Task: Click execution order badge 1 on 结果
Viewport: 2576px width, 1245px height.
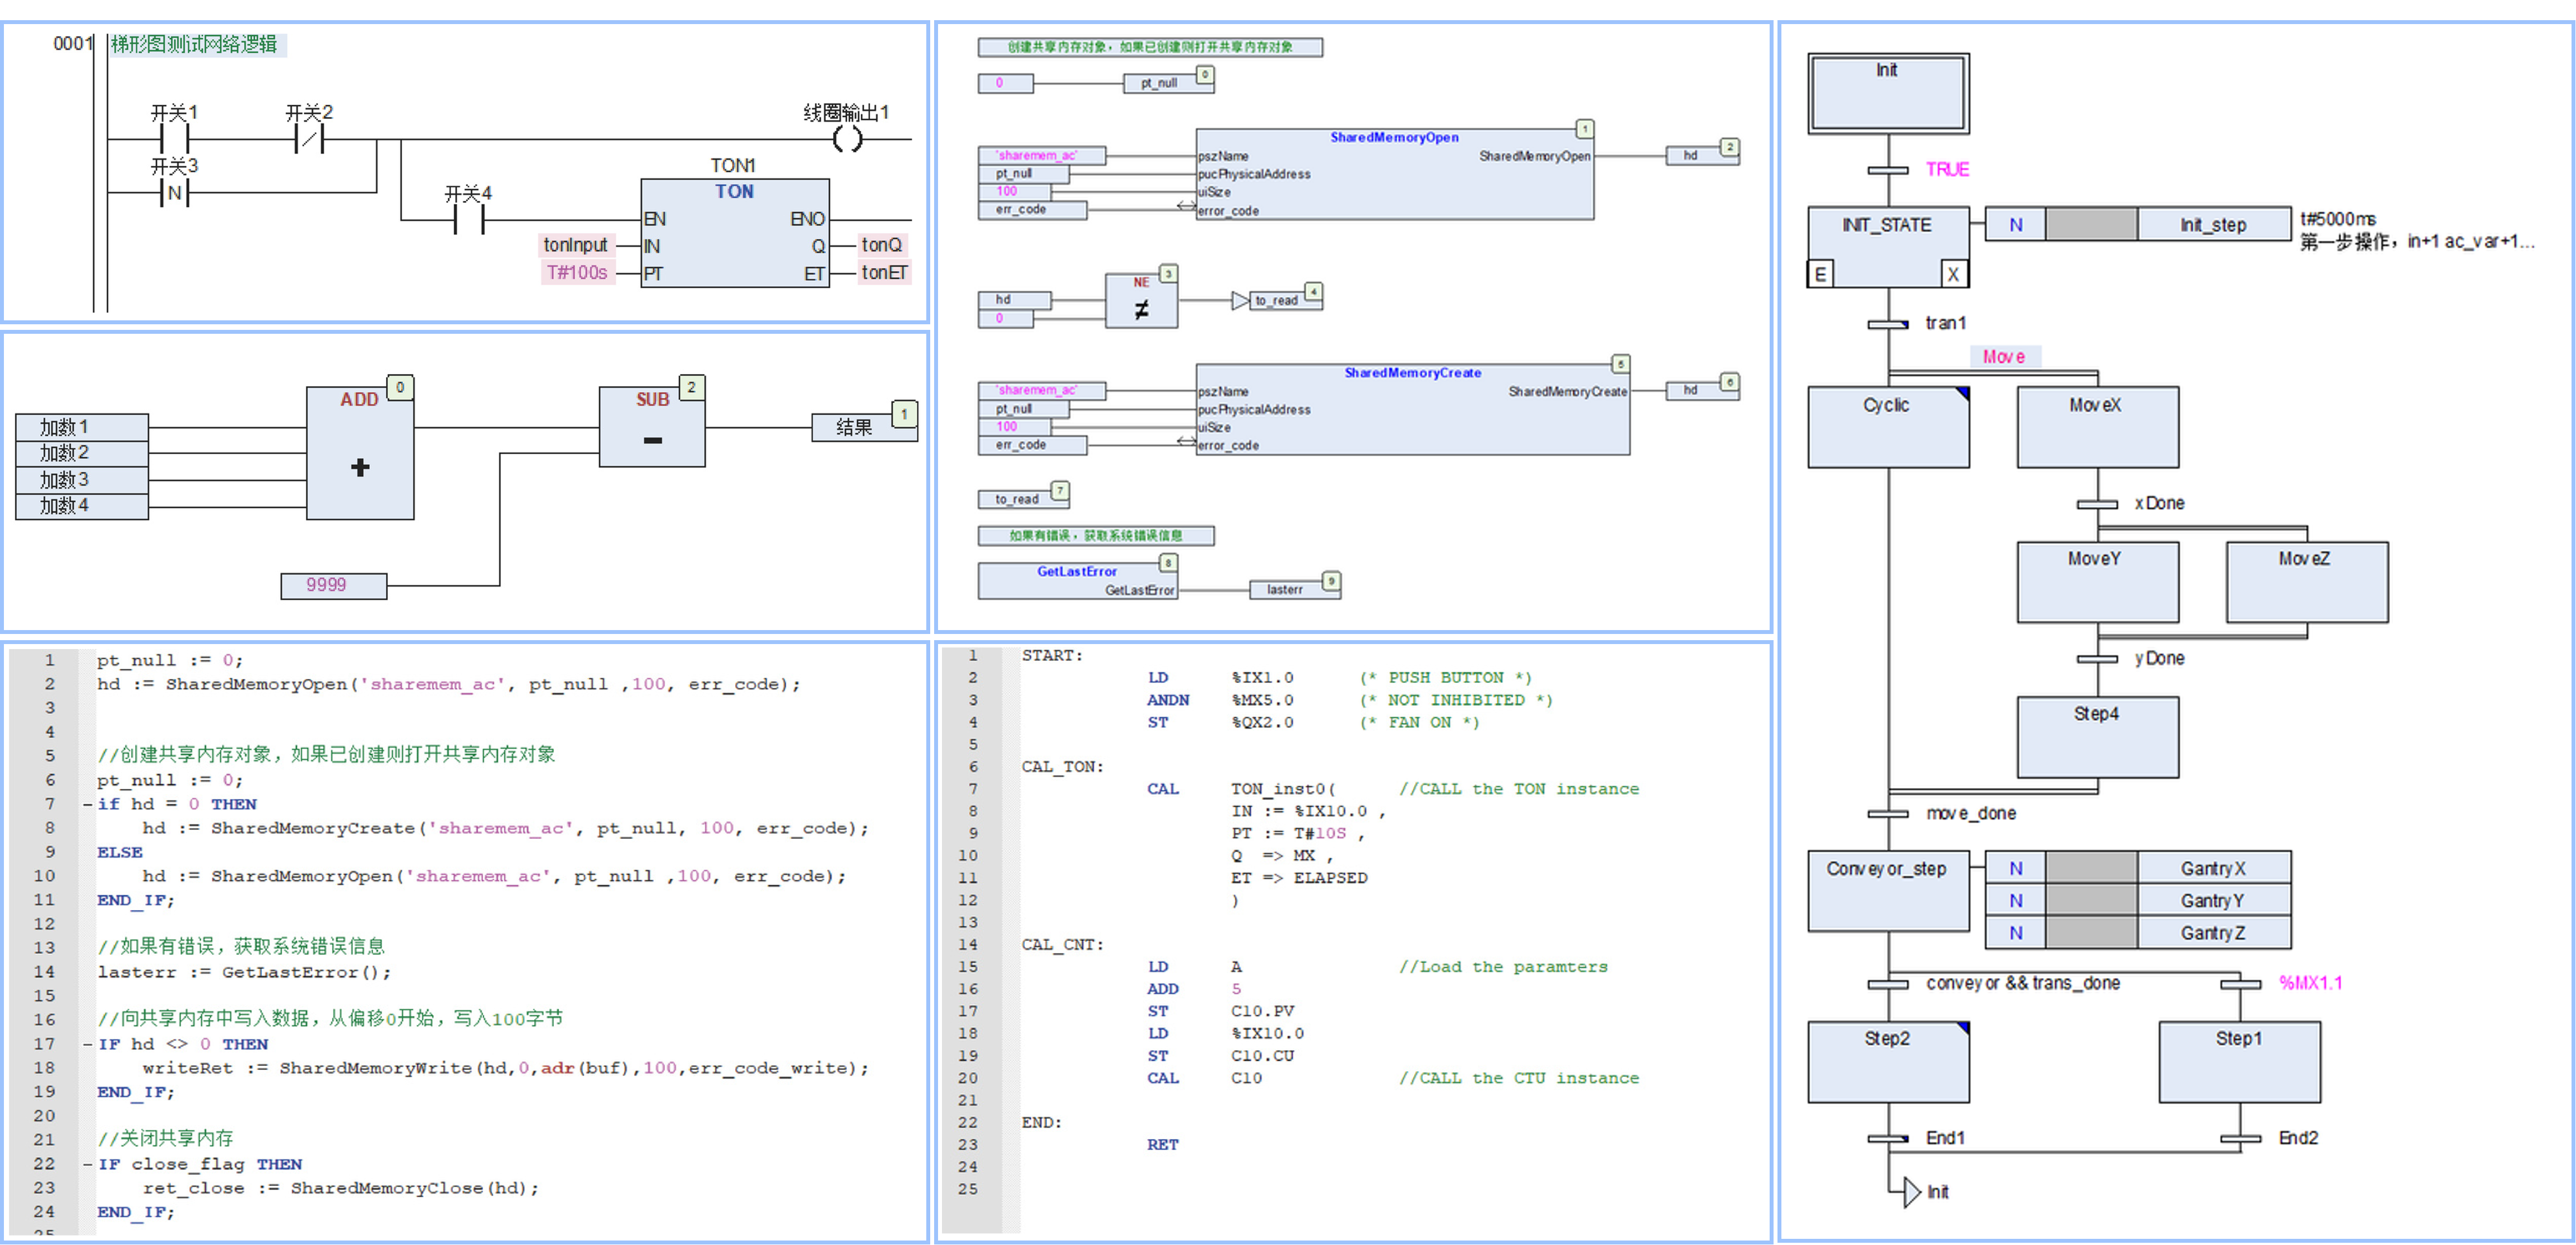Action: tap(904, 414)
